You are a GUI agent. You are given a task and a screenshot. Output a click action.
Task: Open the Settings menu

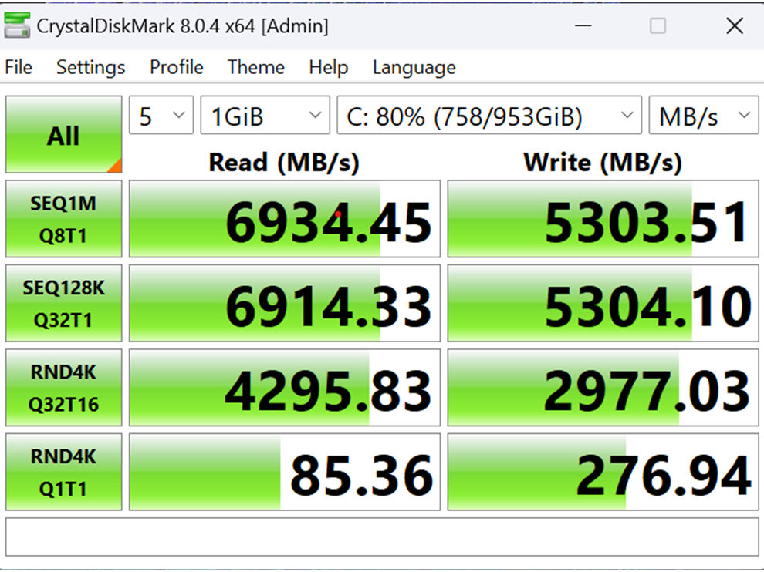tap(90, 67)
